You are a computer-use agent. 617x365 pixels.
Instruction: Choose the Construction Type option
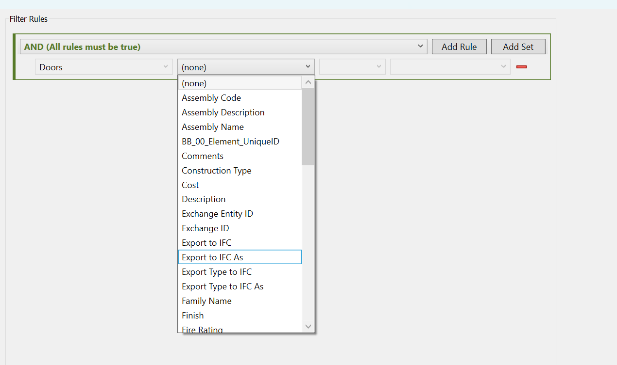coord(216,171)
